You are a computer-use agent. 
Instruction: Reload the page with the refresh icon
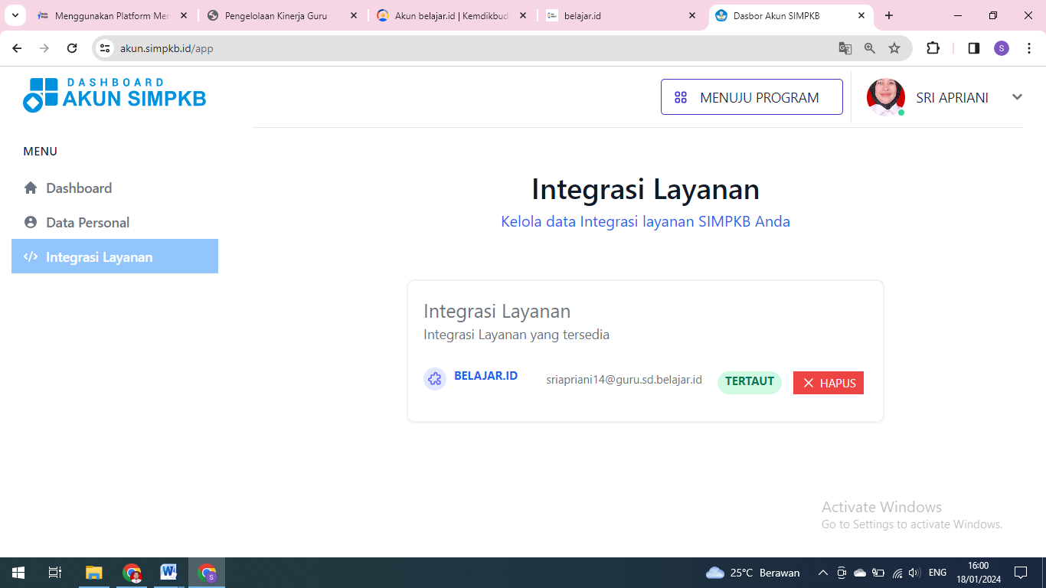pos(72,48)
